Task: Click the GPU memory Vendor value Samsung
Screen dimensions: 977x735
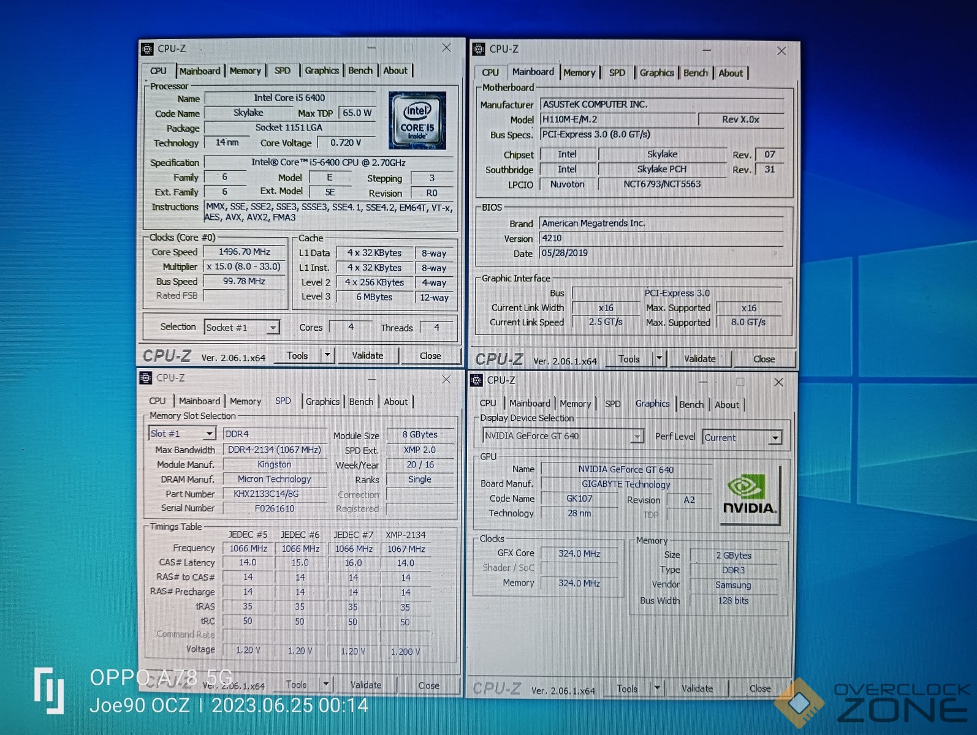Action: (733, 585)
